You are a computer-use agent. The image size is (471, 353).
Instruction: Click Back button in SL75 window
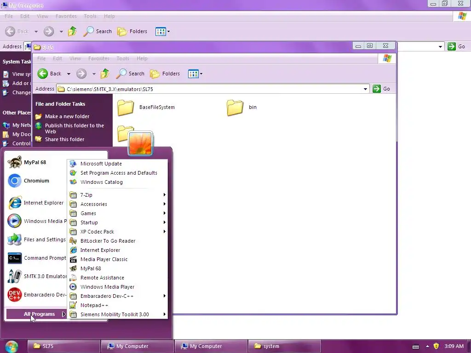point(50,74)
